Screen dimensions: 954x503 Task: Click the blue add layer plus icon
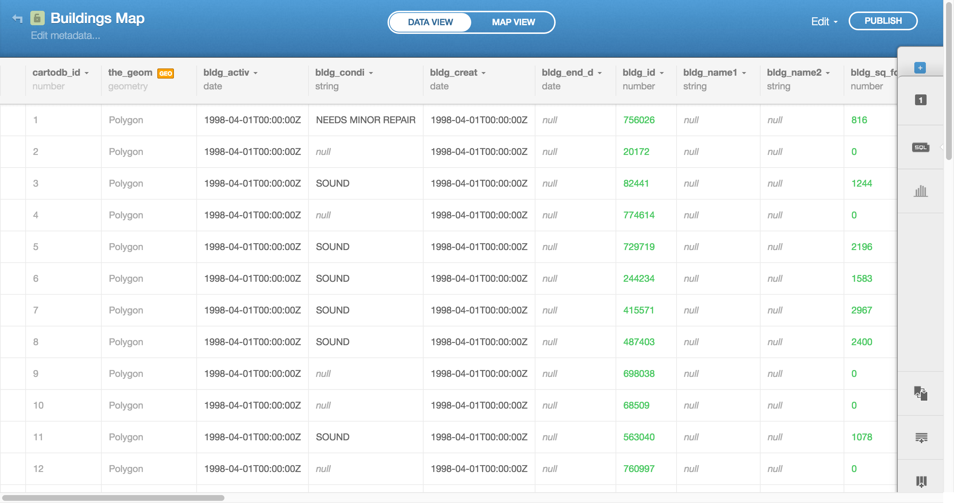pyautogui.click(x=920, y=68)
